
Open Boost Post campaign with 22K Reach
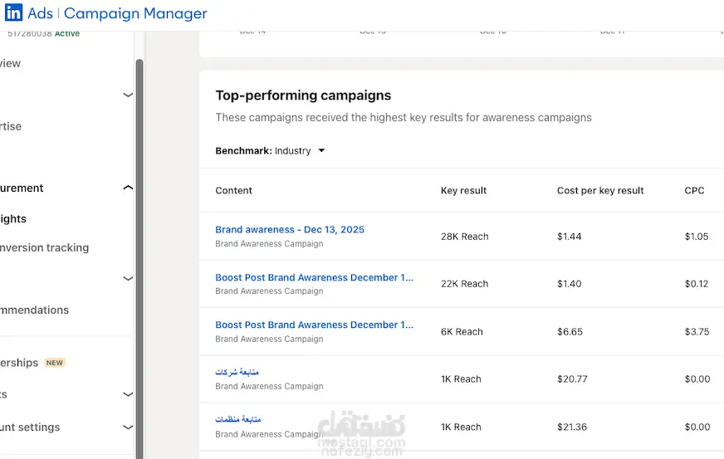pyautogui.click(x=314, y=277)
